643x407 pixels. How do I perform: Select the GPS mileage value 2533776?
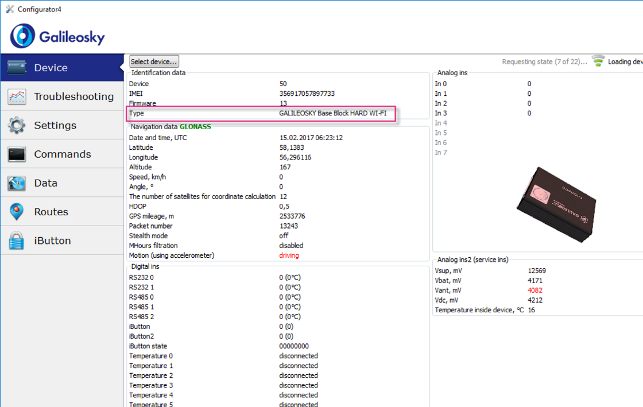292,216
